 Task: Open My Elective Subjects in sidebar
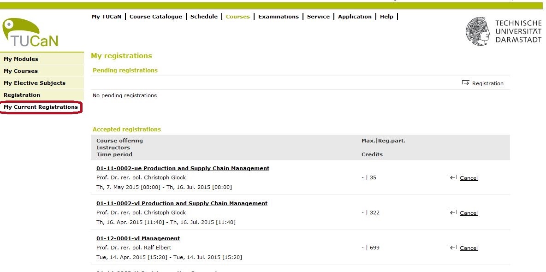42,83
